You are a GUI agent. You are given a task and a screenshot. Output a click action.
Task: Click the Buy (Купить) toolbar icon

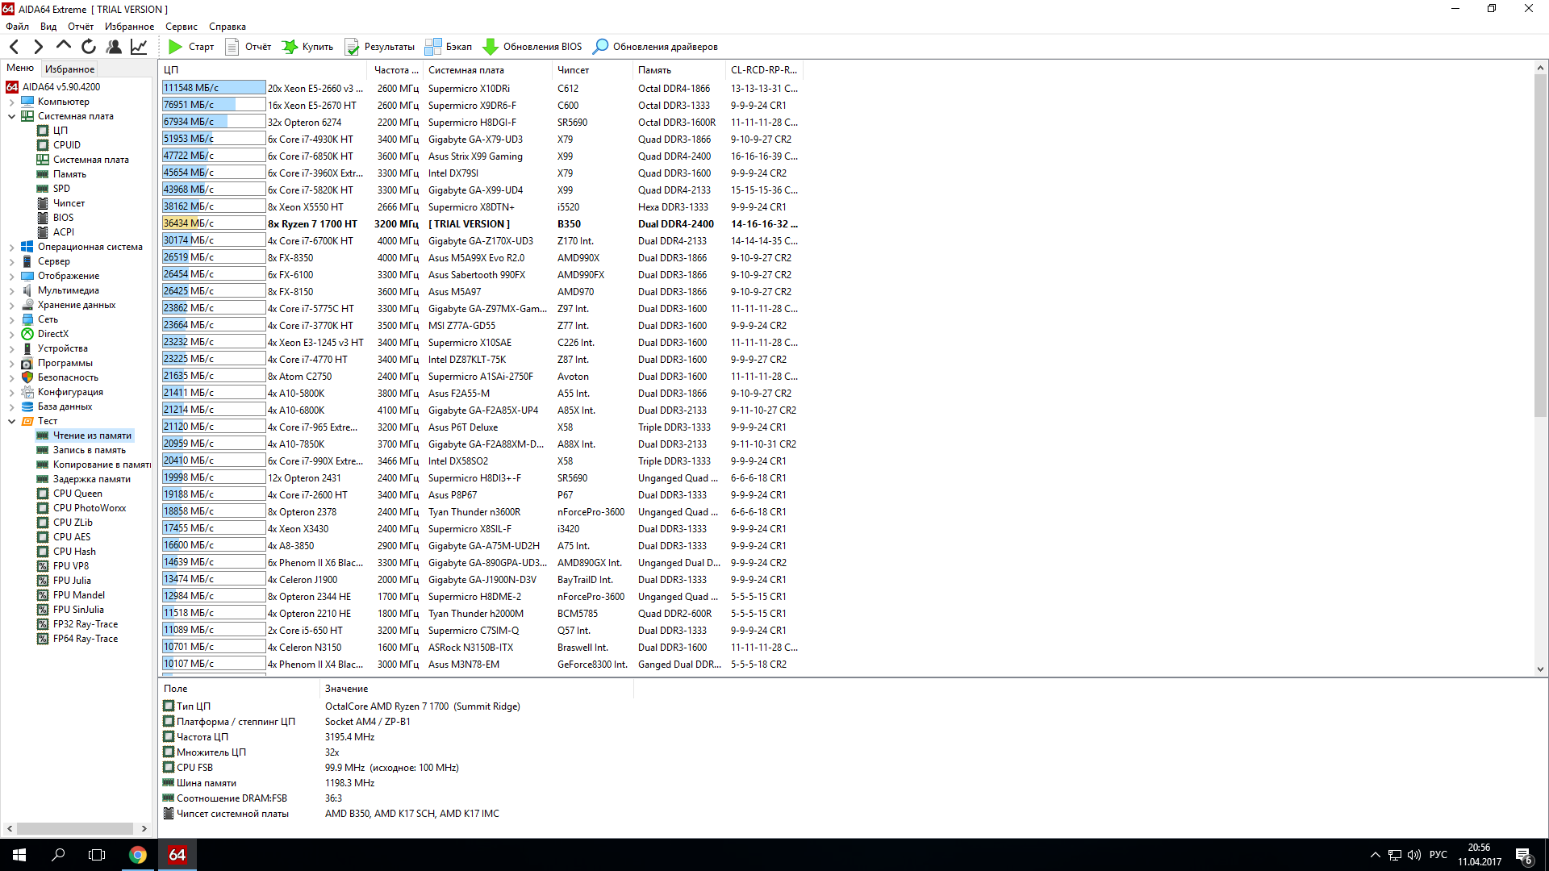tap(290, 47)
